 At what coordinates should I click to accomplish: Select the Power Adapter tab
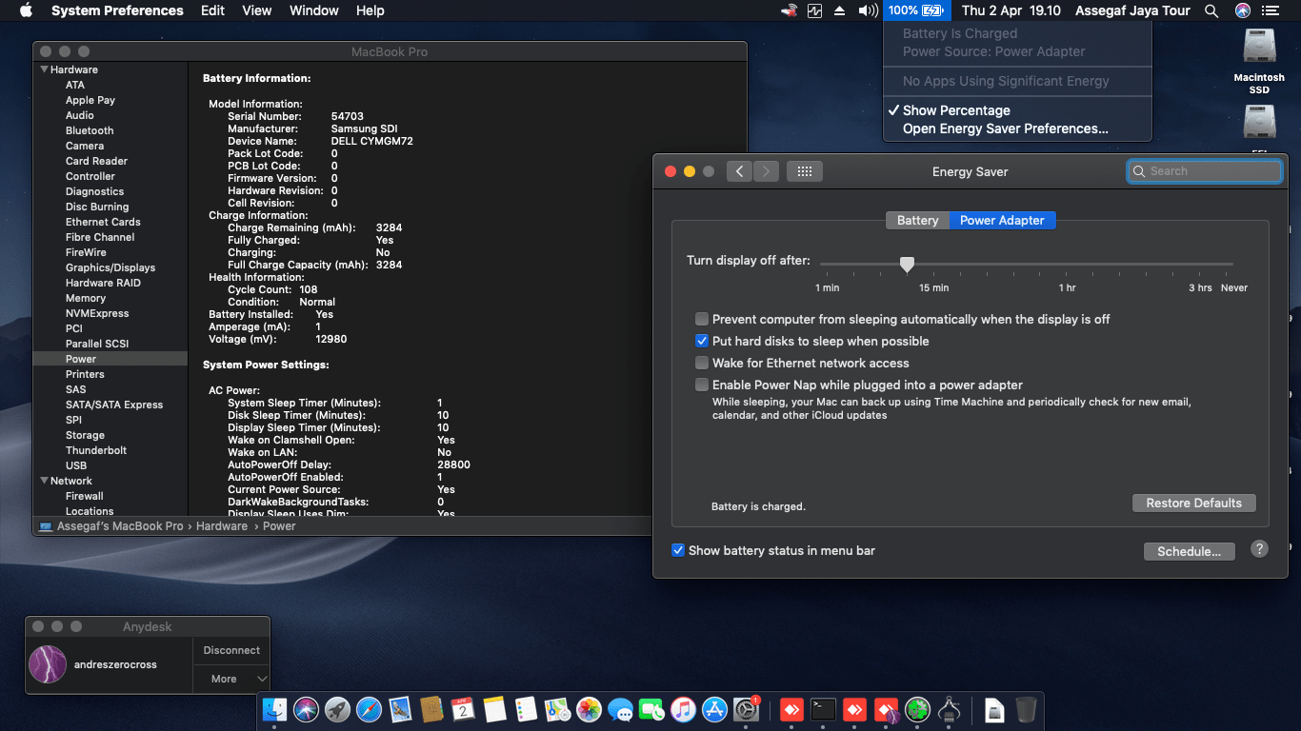coord(1002,220)
